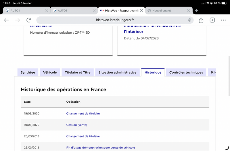Select the Synthèse tab
The height and width of the screenshot is (151, 230).
pyautogui.click(x=28, y=72)
